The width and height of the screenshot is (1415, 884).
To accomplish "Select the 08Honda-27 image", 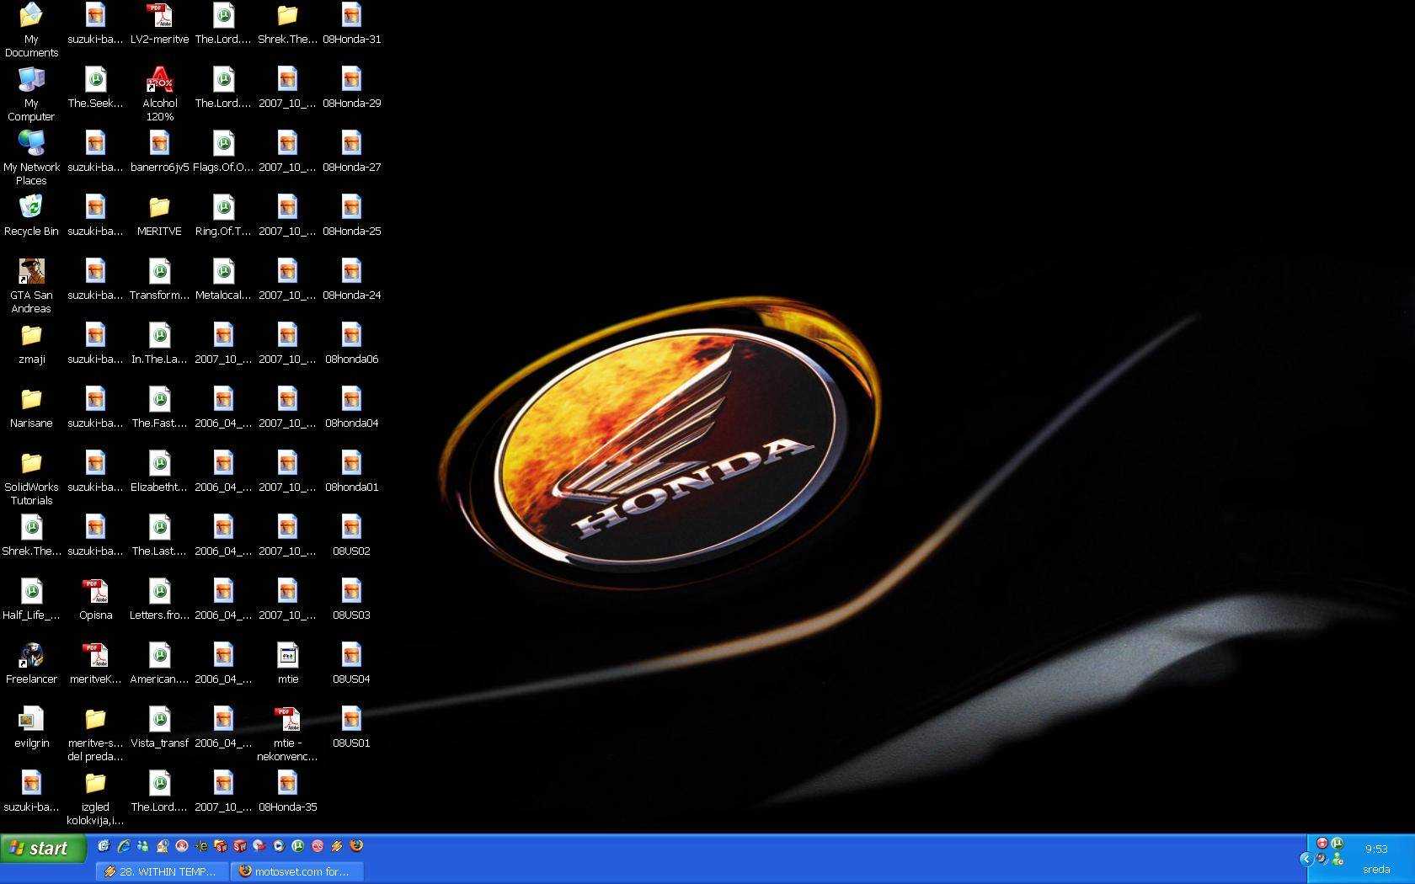I will pyautogui.click(x=351, y=152).
